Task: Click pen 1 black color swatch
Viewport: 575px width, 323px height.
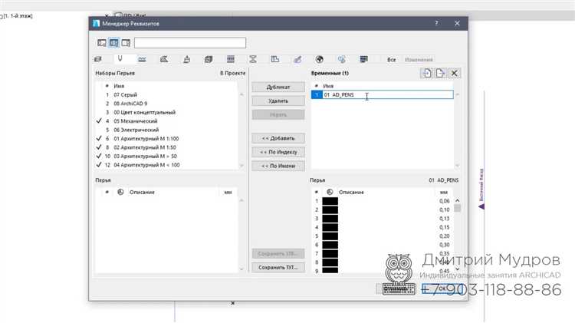Action: (330, 201)
